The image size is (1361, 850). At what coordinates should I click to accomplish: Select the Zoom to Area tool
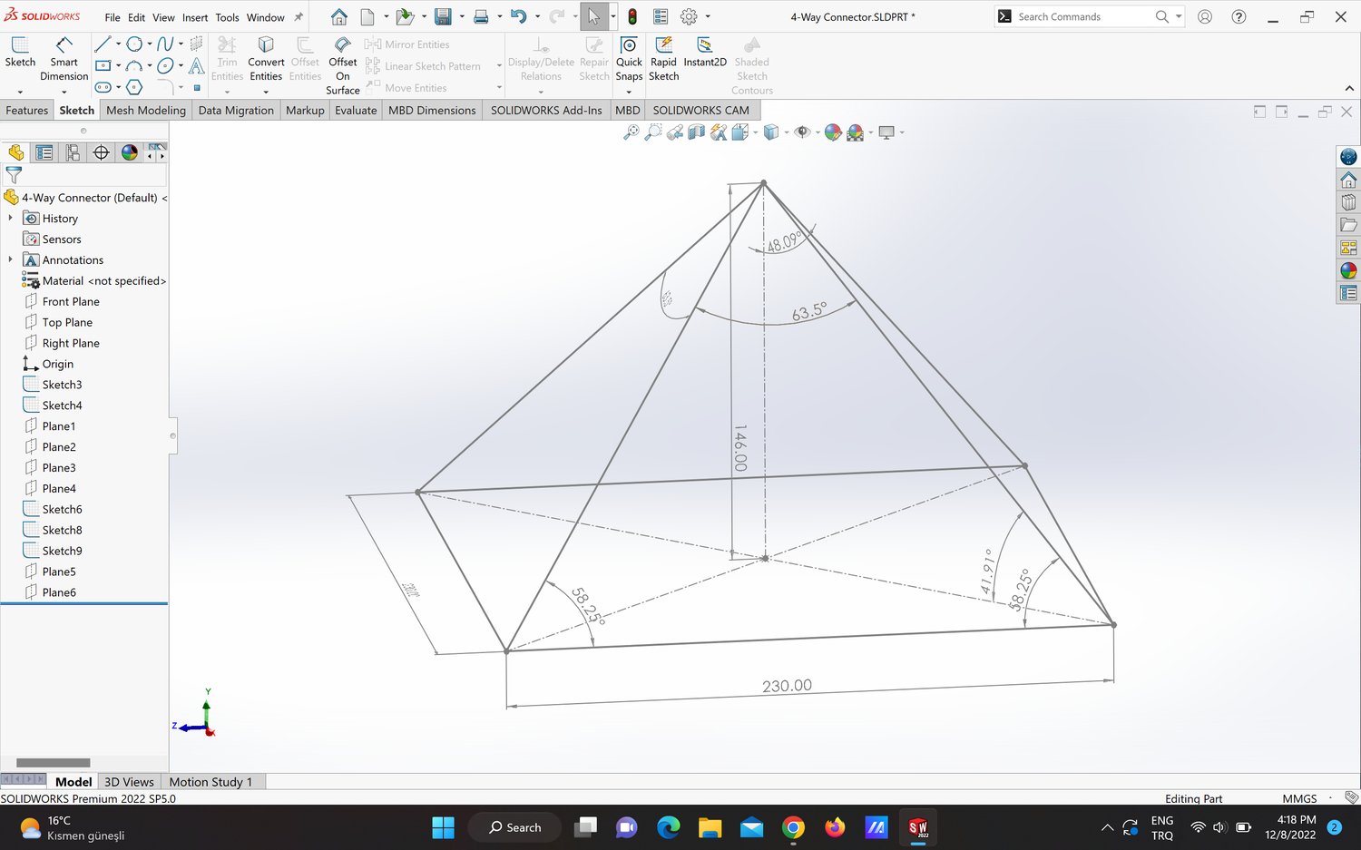coord(653,132)
